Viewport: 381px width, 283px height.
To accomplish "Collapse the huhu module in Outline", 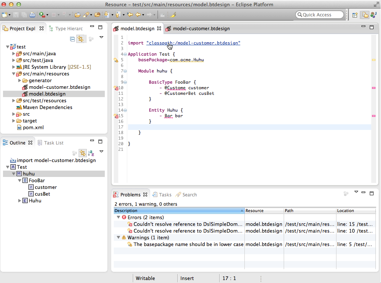I will [13, 174].
